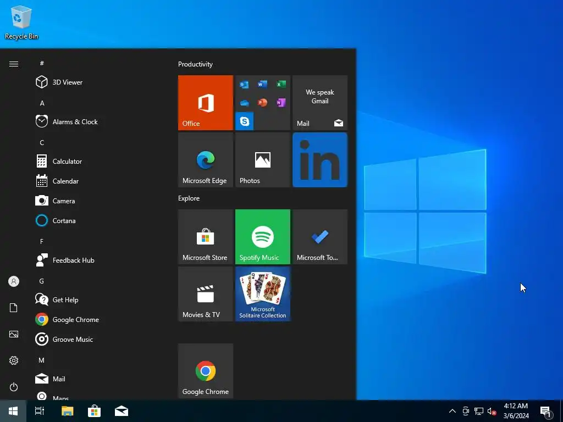Screen dimensions: 563x422
Task: Close Start via the Windows Start button
Action: point(13,411)
